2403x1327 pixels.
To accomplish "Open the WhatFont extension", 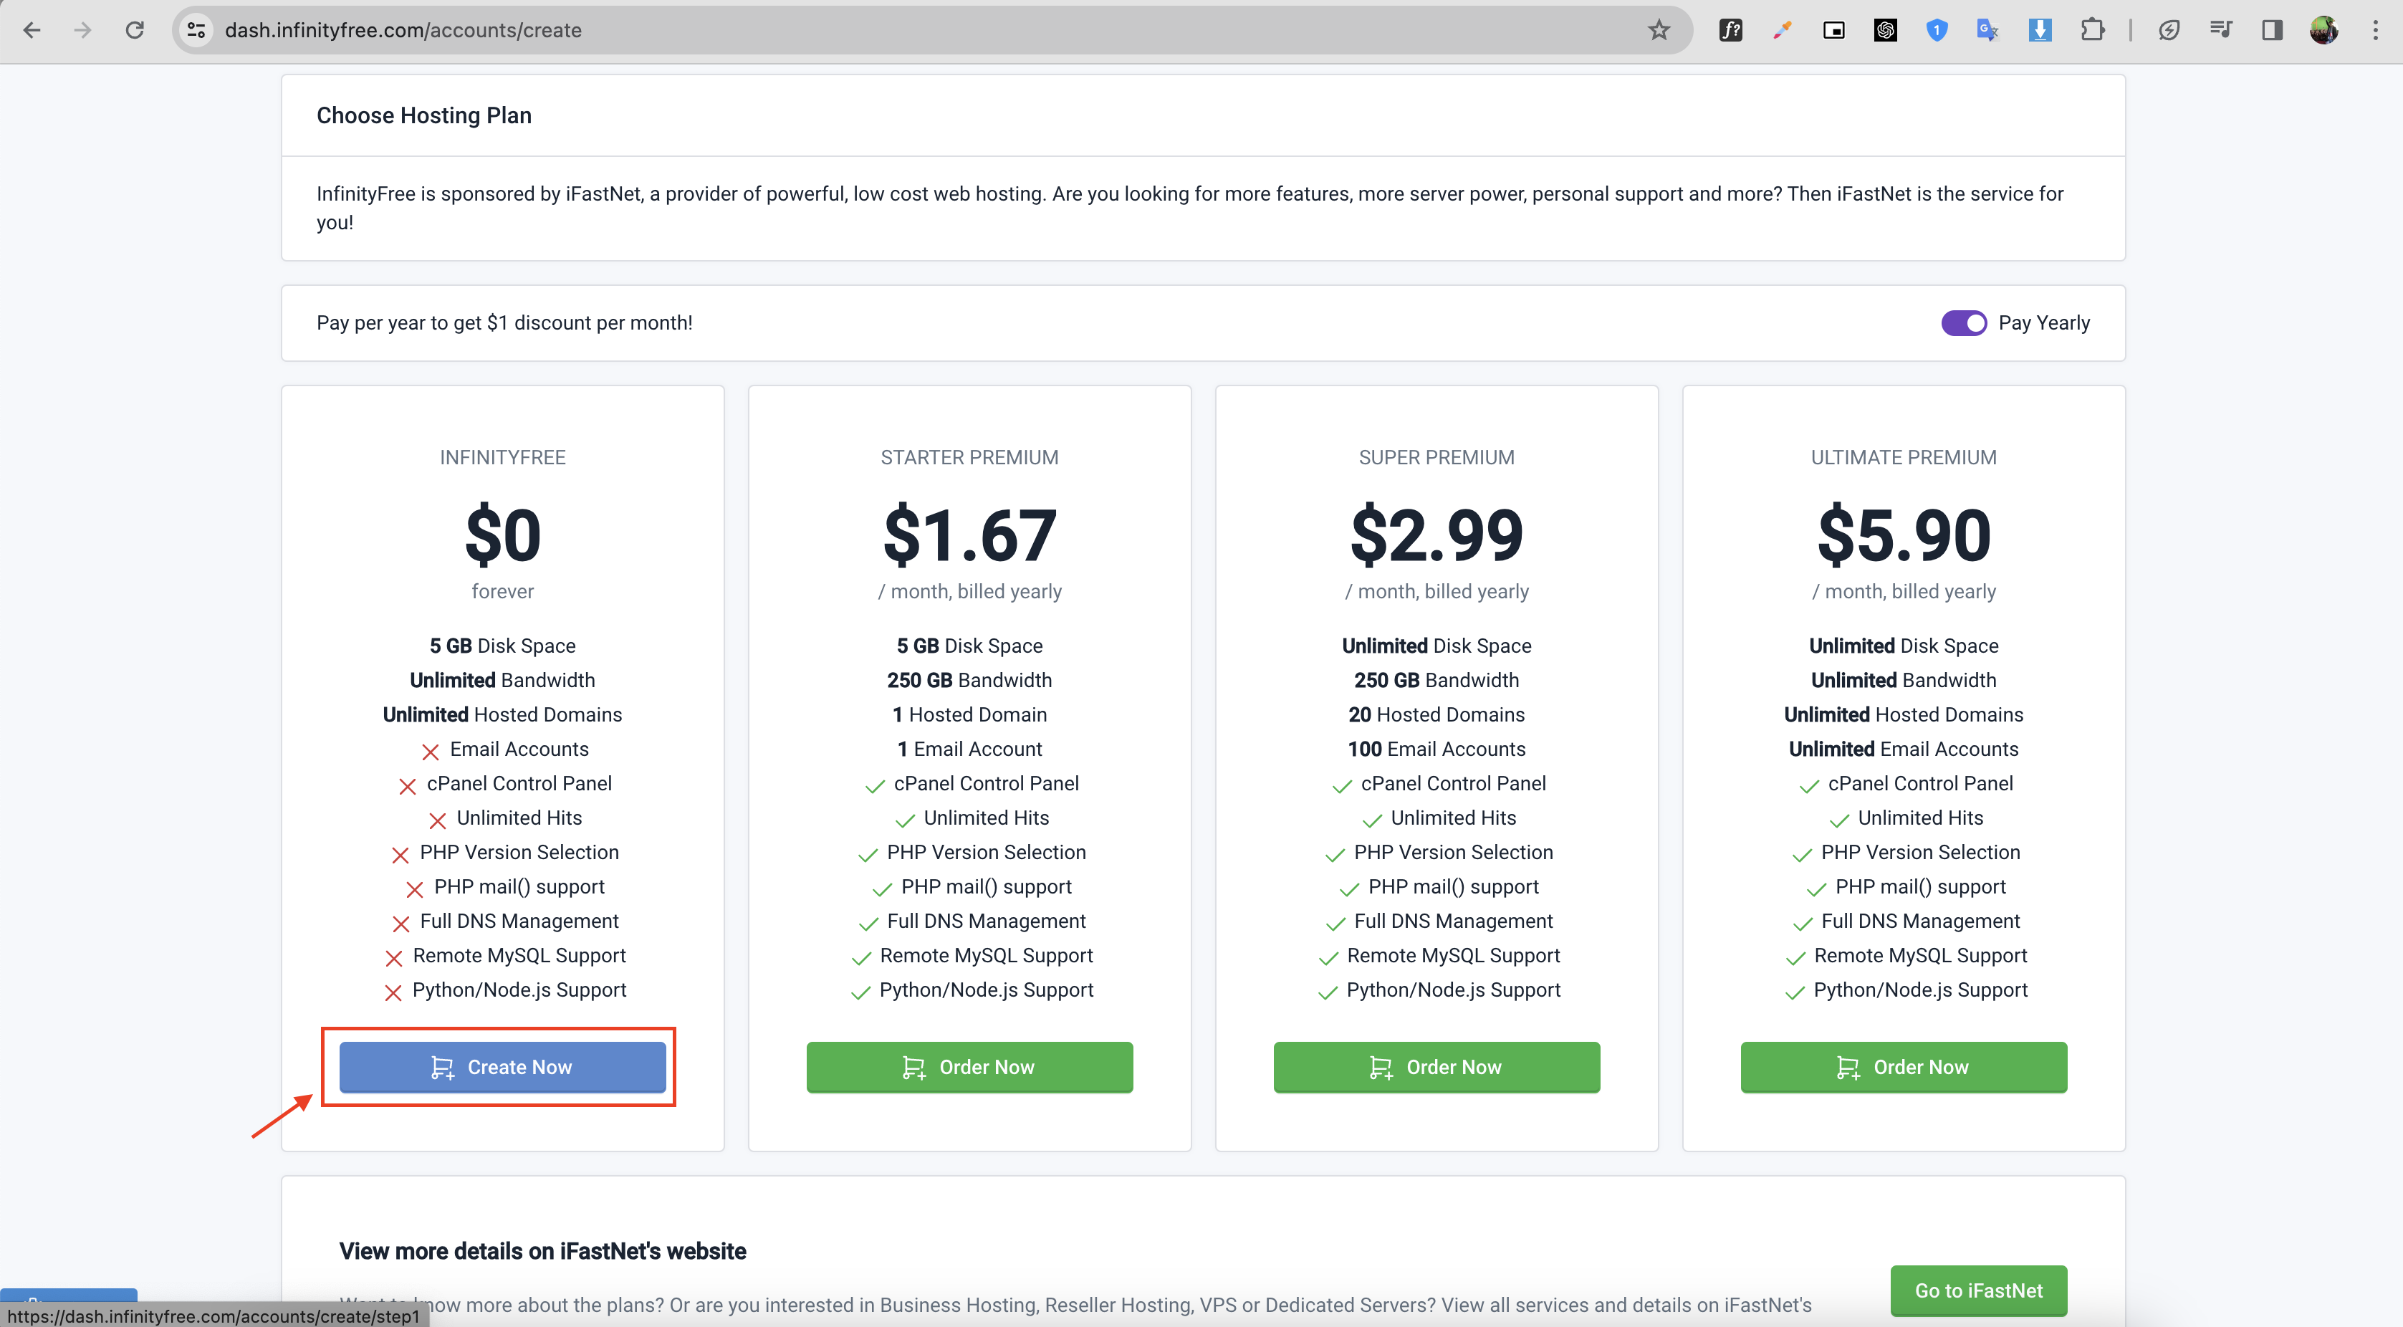I will [x=1730, y=30].
